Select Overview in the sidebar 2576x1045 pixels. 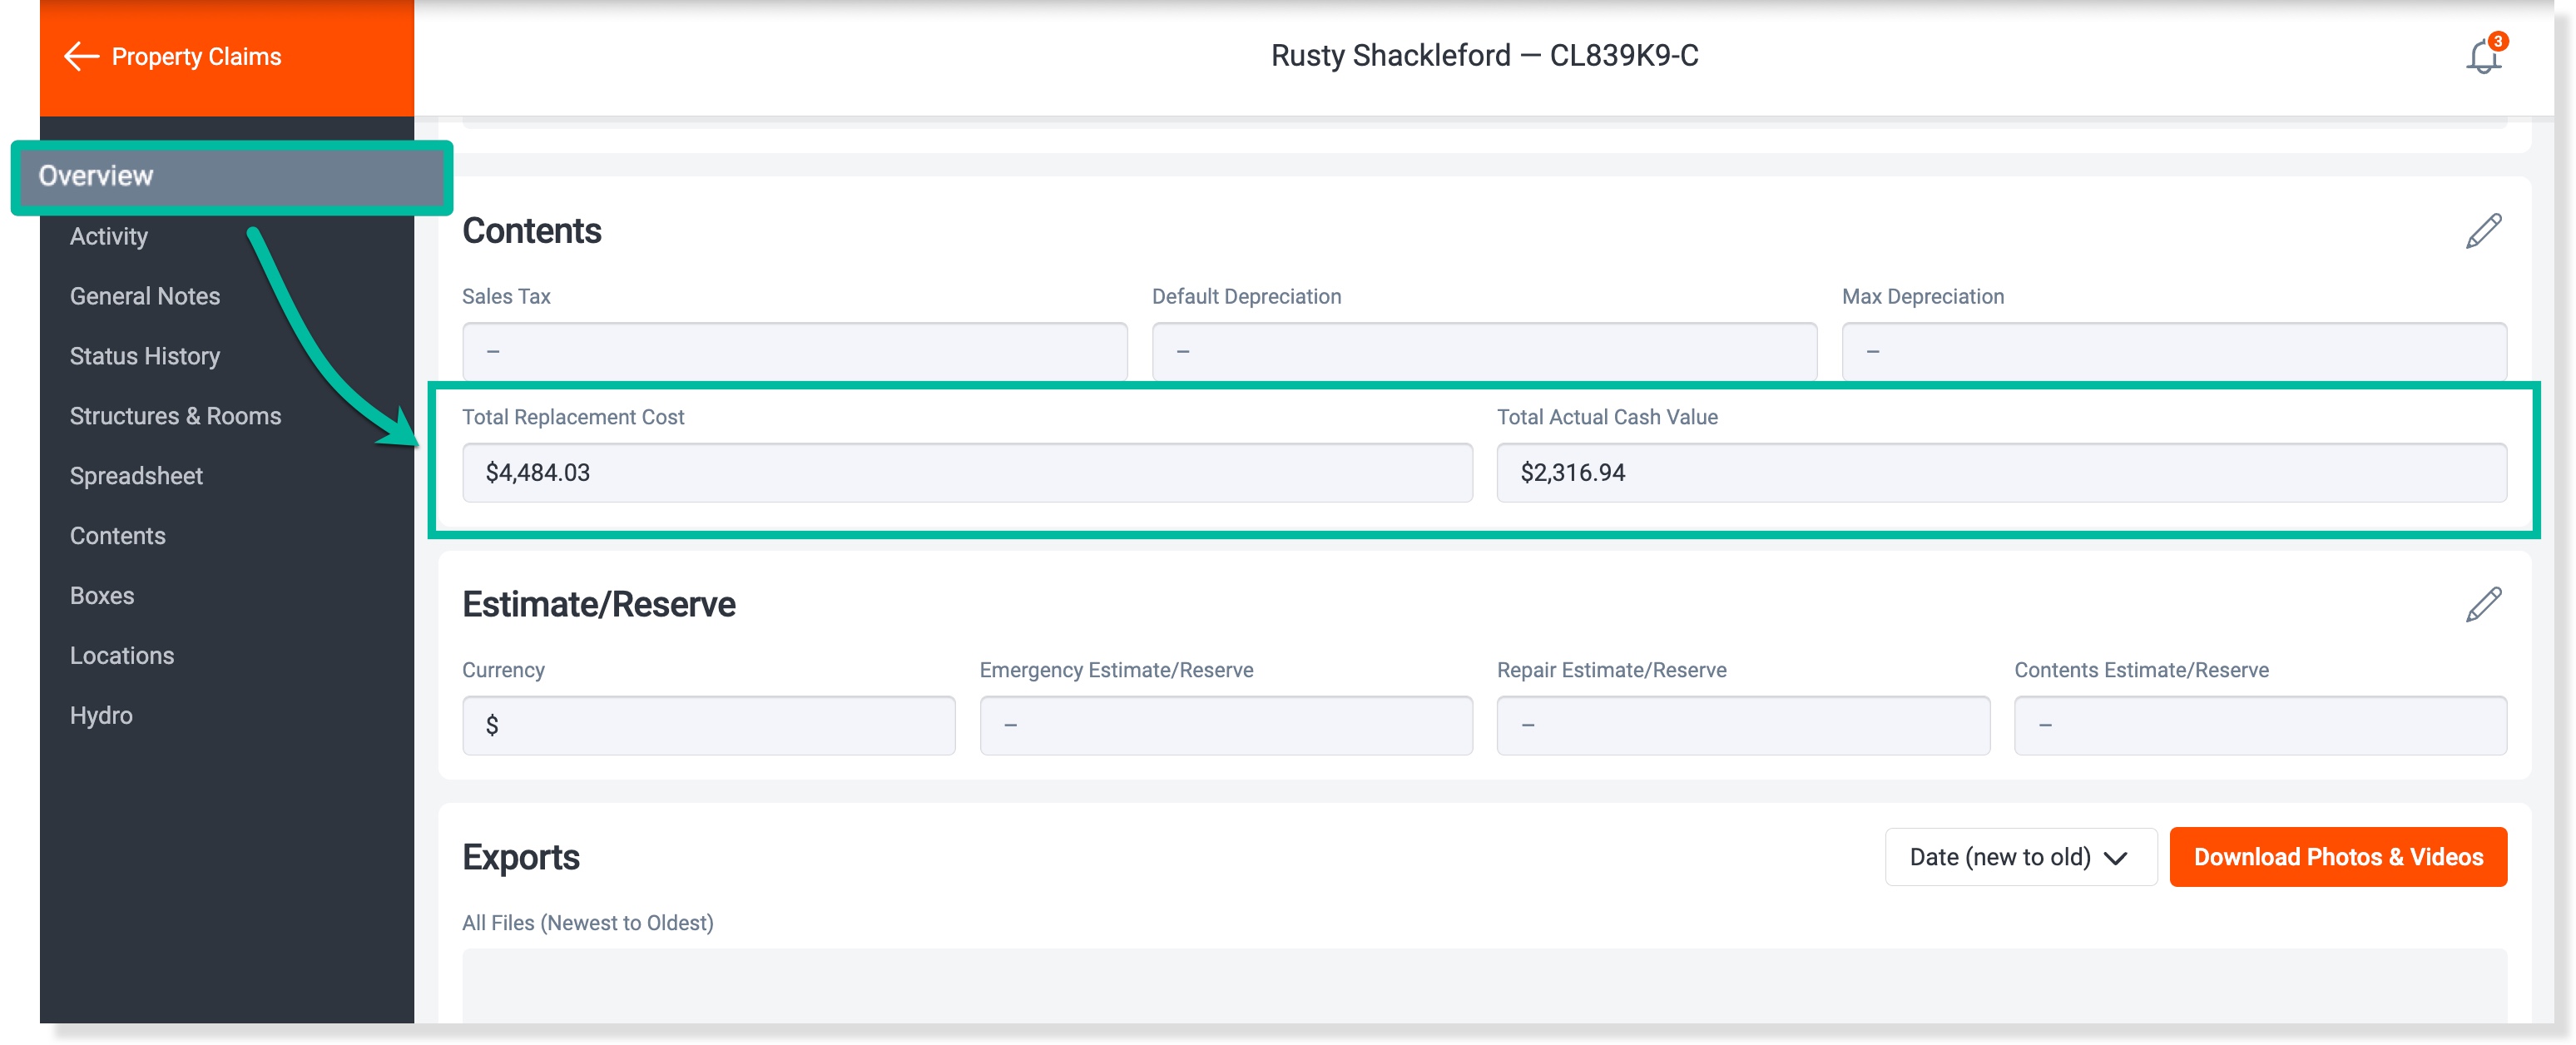(x=96, y=176)
